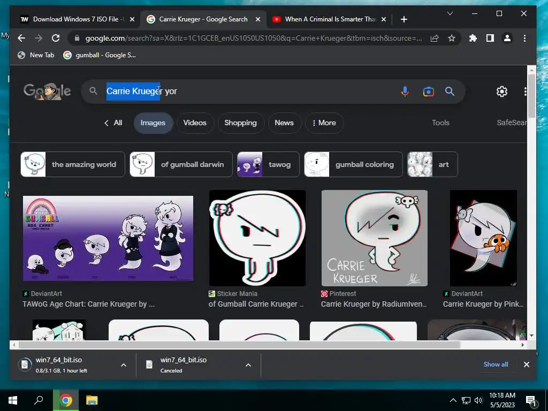Open a new tab with plus button
This screenshot has width=548, height=411.
[404, 19]
